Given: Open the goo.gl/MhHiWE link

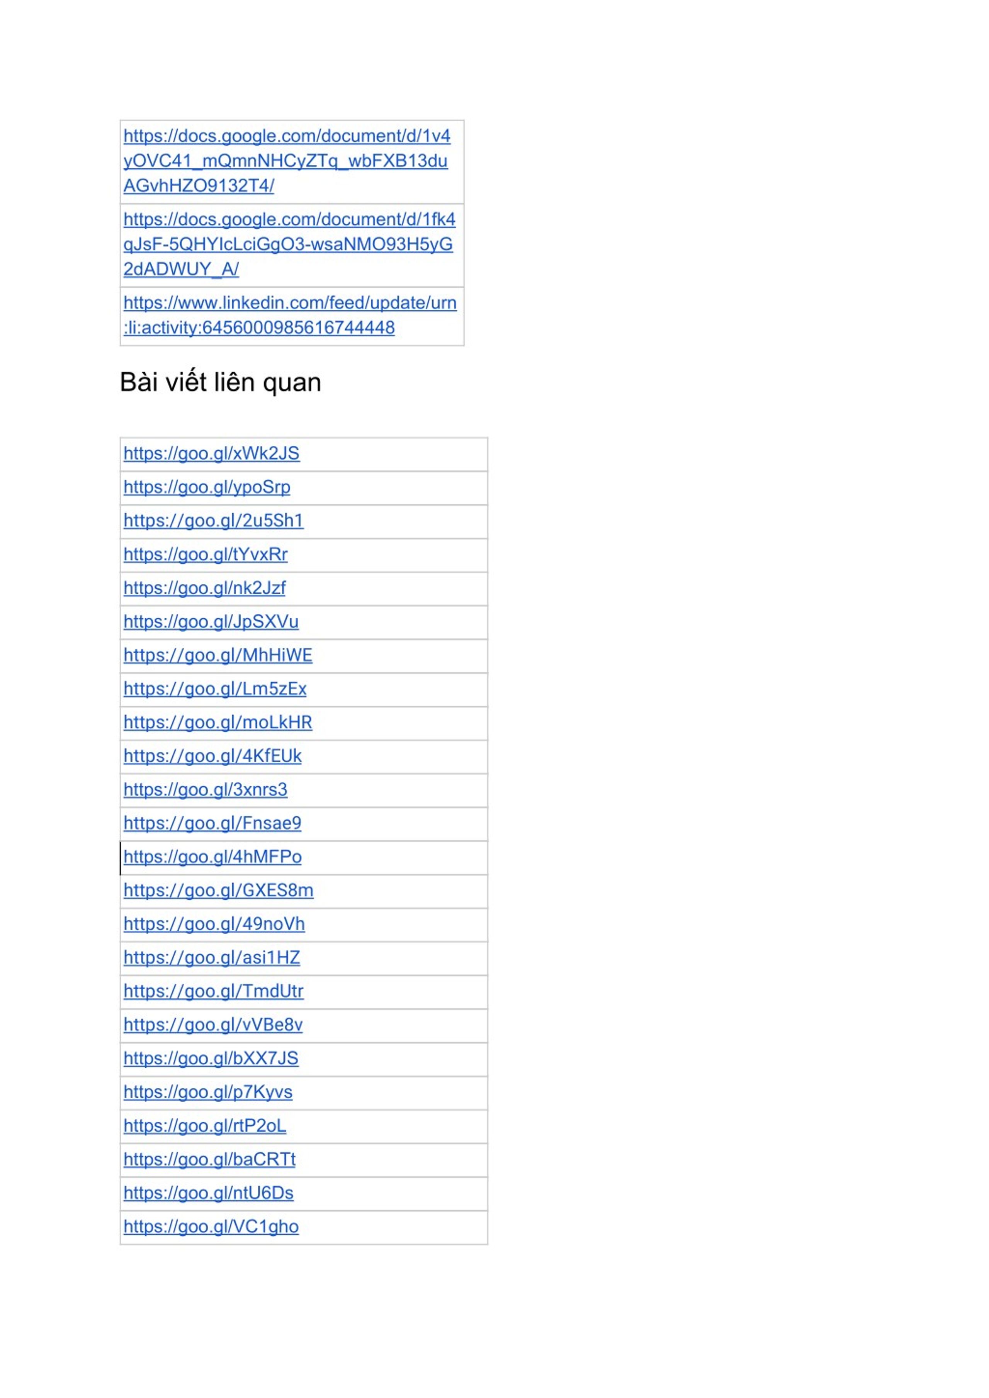Looking at the screenshot, I should (218, 655).
